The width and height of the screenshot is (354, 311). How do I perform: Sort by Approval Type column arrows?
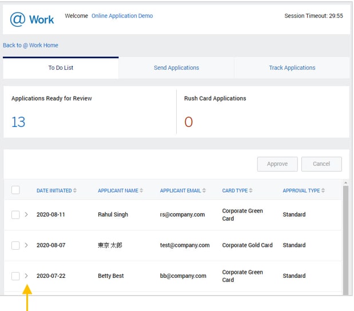[323, 191]
